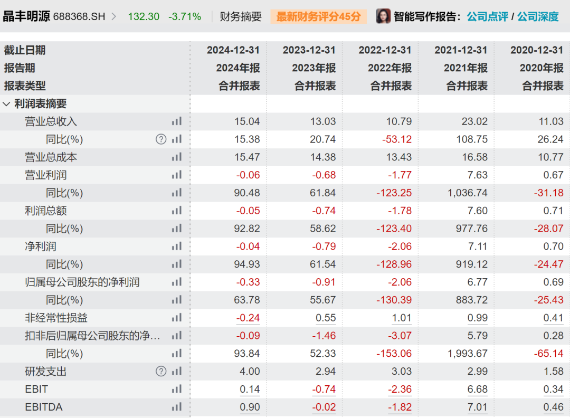The height and width of the screenshot is (418, 570).
Task: Open chart icon for 营业利润 同比(%) row
Action: click(177, 193)
